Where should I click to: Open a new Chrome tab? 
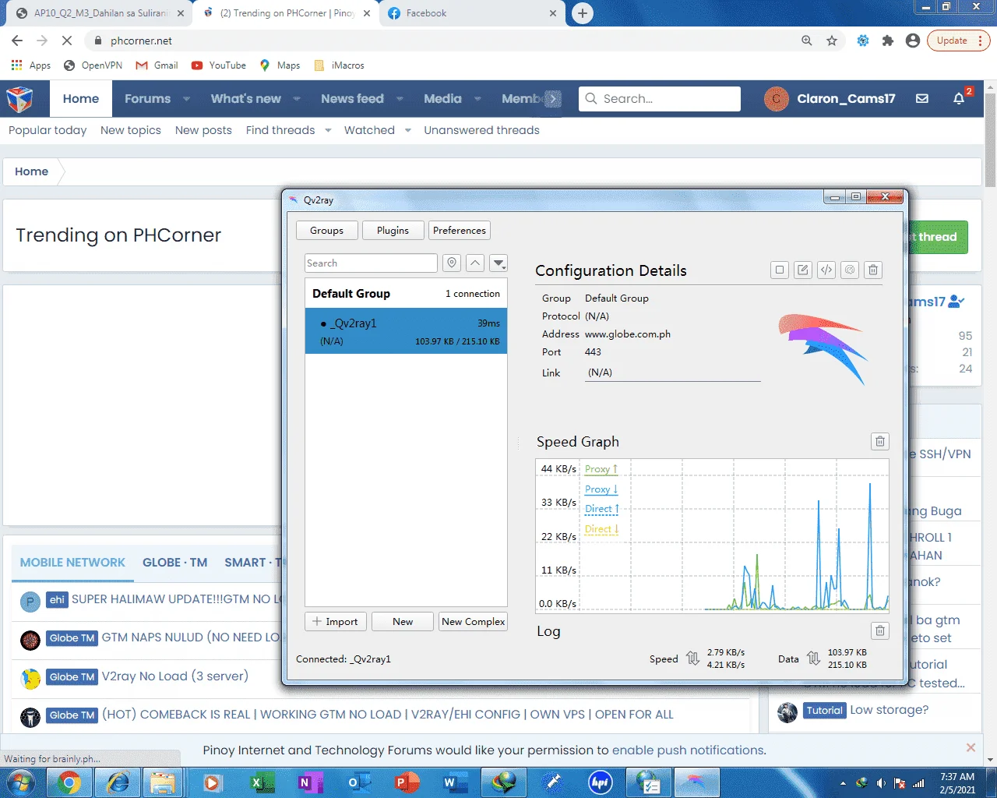tap(582, 13)
